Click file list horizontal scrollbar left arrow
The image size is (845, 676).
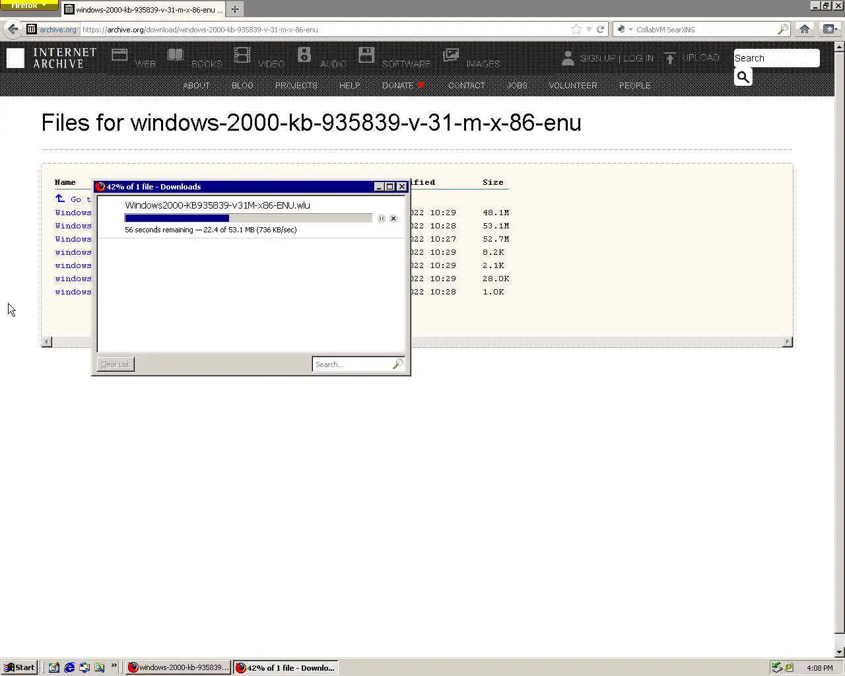pyautogui.click(x=46, y=342)
